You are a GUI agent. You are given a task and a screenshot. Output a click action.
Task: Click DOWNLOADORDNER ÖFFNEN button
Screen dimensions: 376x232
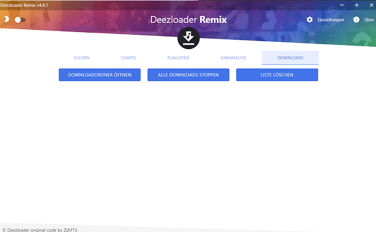100,75
